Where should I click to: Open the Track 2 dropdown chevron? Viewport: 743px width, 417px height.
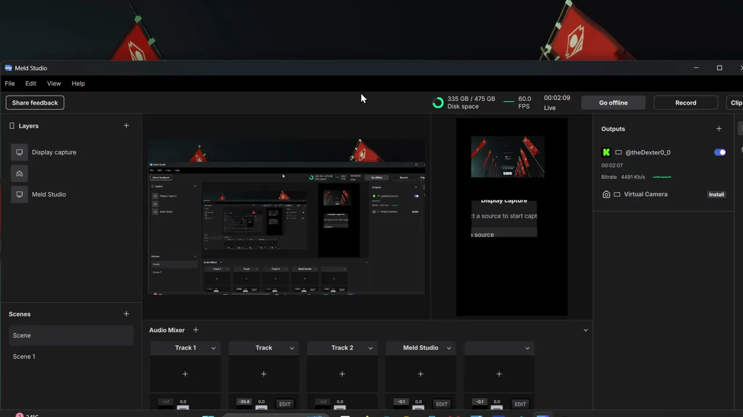tap(370, 348)
